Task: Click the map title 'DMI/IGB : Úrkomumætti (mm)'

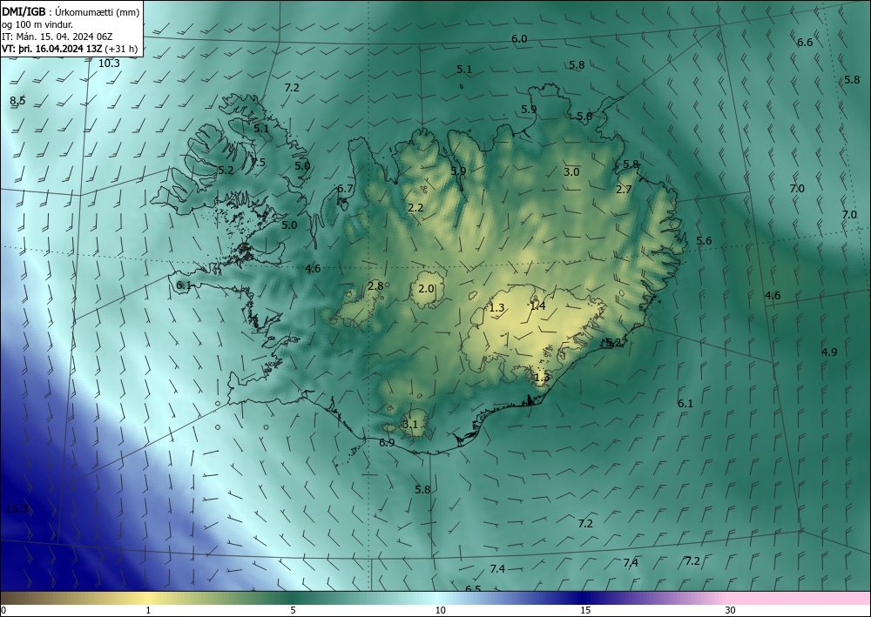Action: click(x=71, y=12)
